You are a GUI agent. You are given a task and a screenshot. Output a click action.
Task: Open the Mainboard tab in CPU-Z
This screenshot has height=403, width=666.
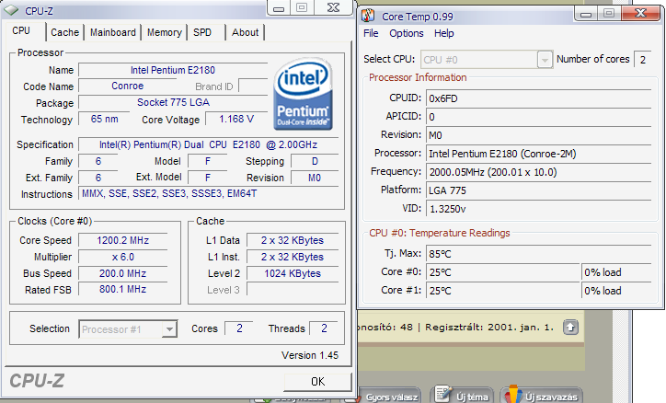(112, 32)
